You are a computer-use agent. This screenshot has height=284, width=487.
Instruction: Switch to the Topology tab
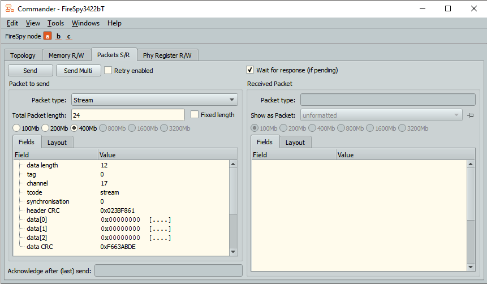(23, 55)
